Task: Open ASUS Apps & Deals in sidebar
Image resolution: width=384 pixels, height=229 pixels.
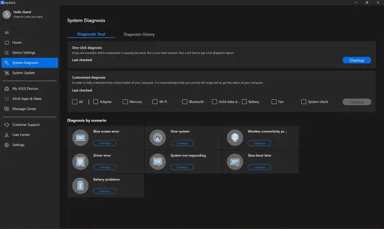Action: (29, 99)
